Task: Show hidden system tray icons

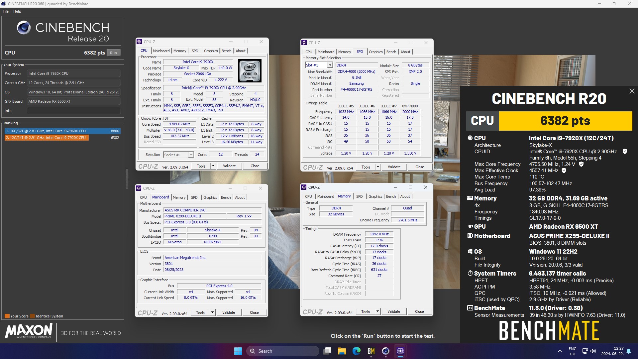Action: pos(560,351)
